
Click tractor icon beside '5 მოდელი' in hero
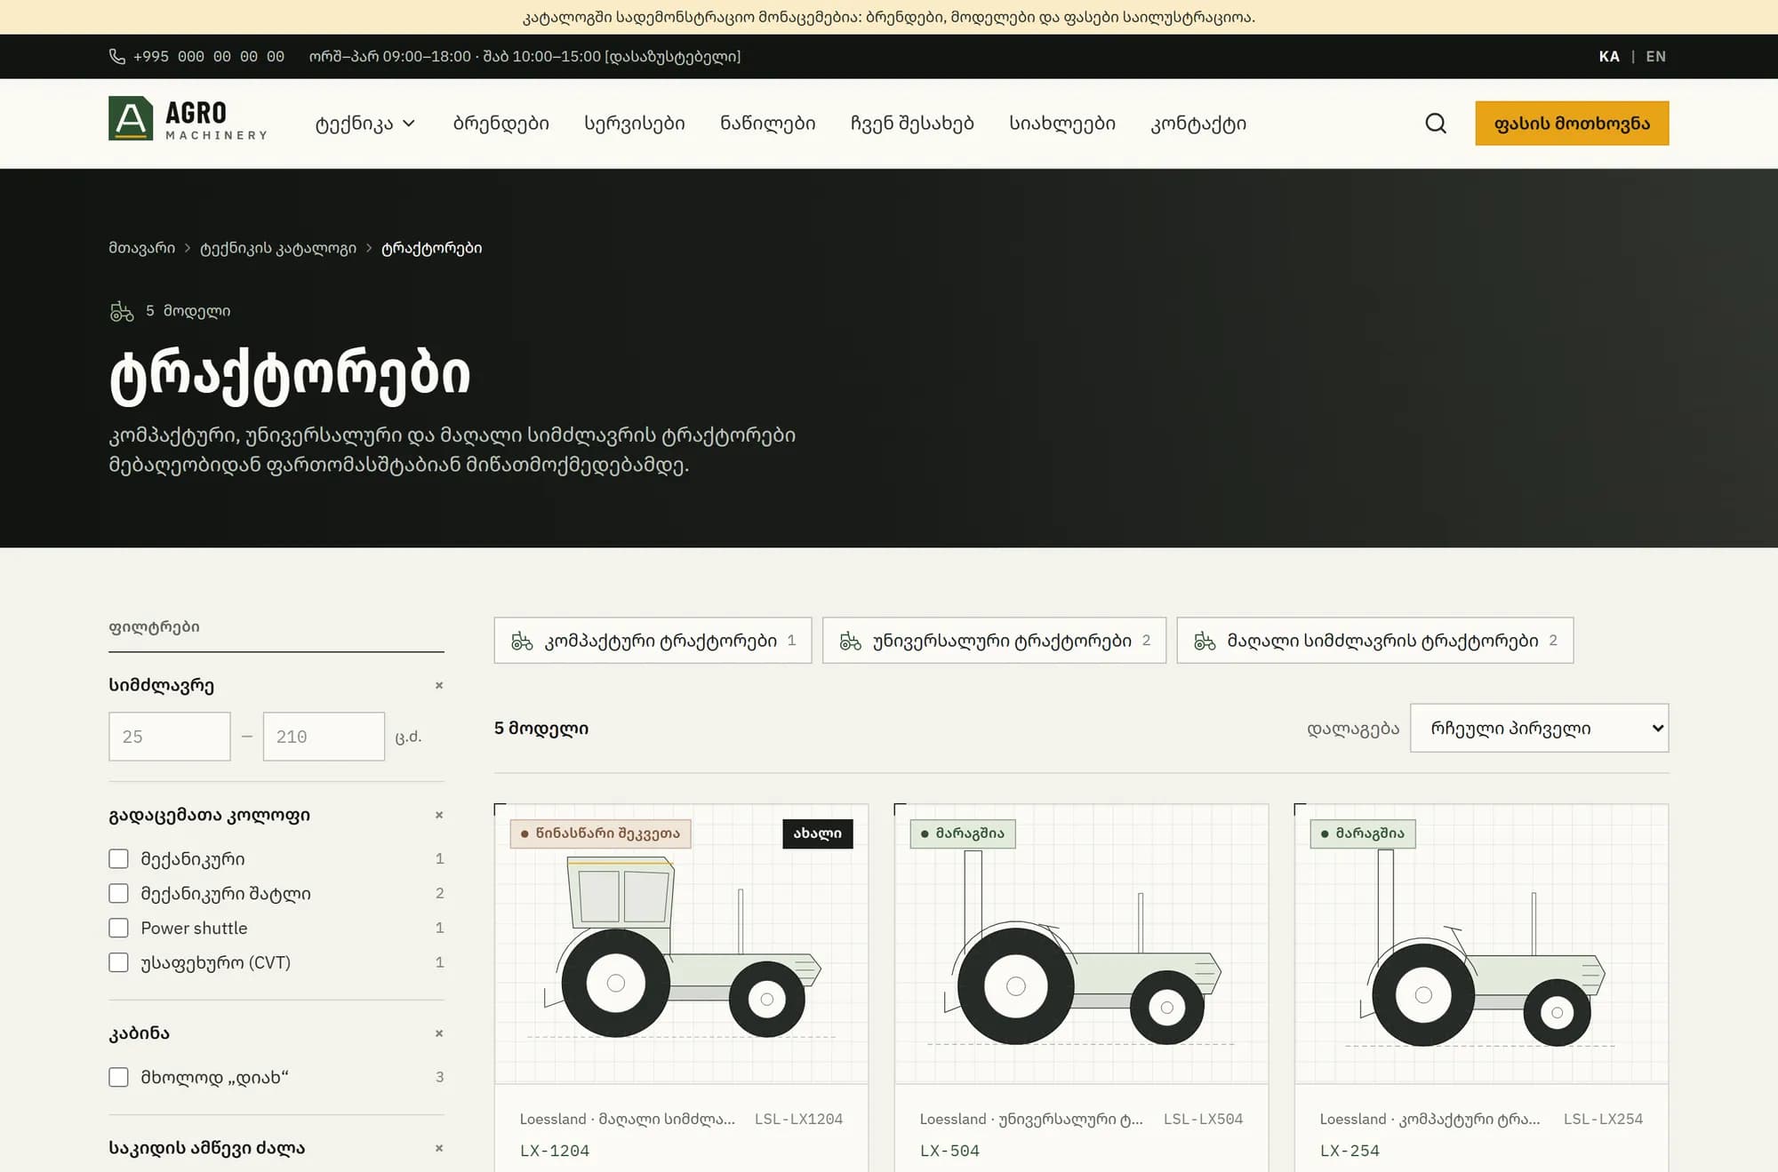click(x=122, y=311)
